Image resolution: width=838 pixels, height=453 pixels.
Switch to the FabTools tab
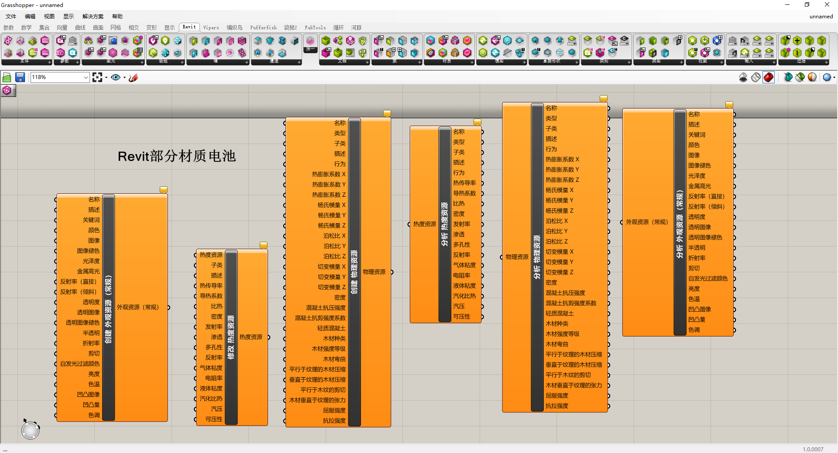[315, 27]
